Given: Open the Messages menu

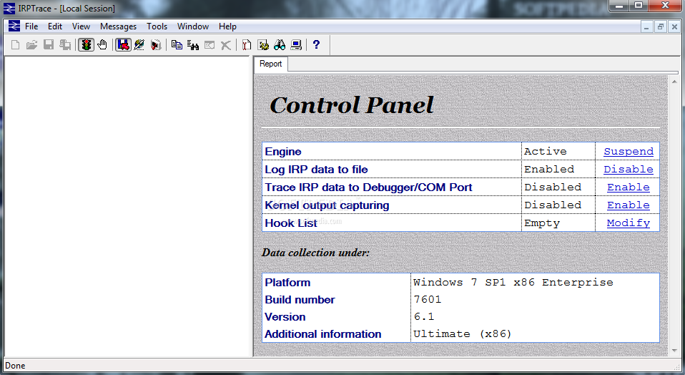Looking at the screenshot, I should point(118,26).
